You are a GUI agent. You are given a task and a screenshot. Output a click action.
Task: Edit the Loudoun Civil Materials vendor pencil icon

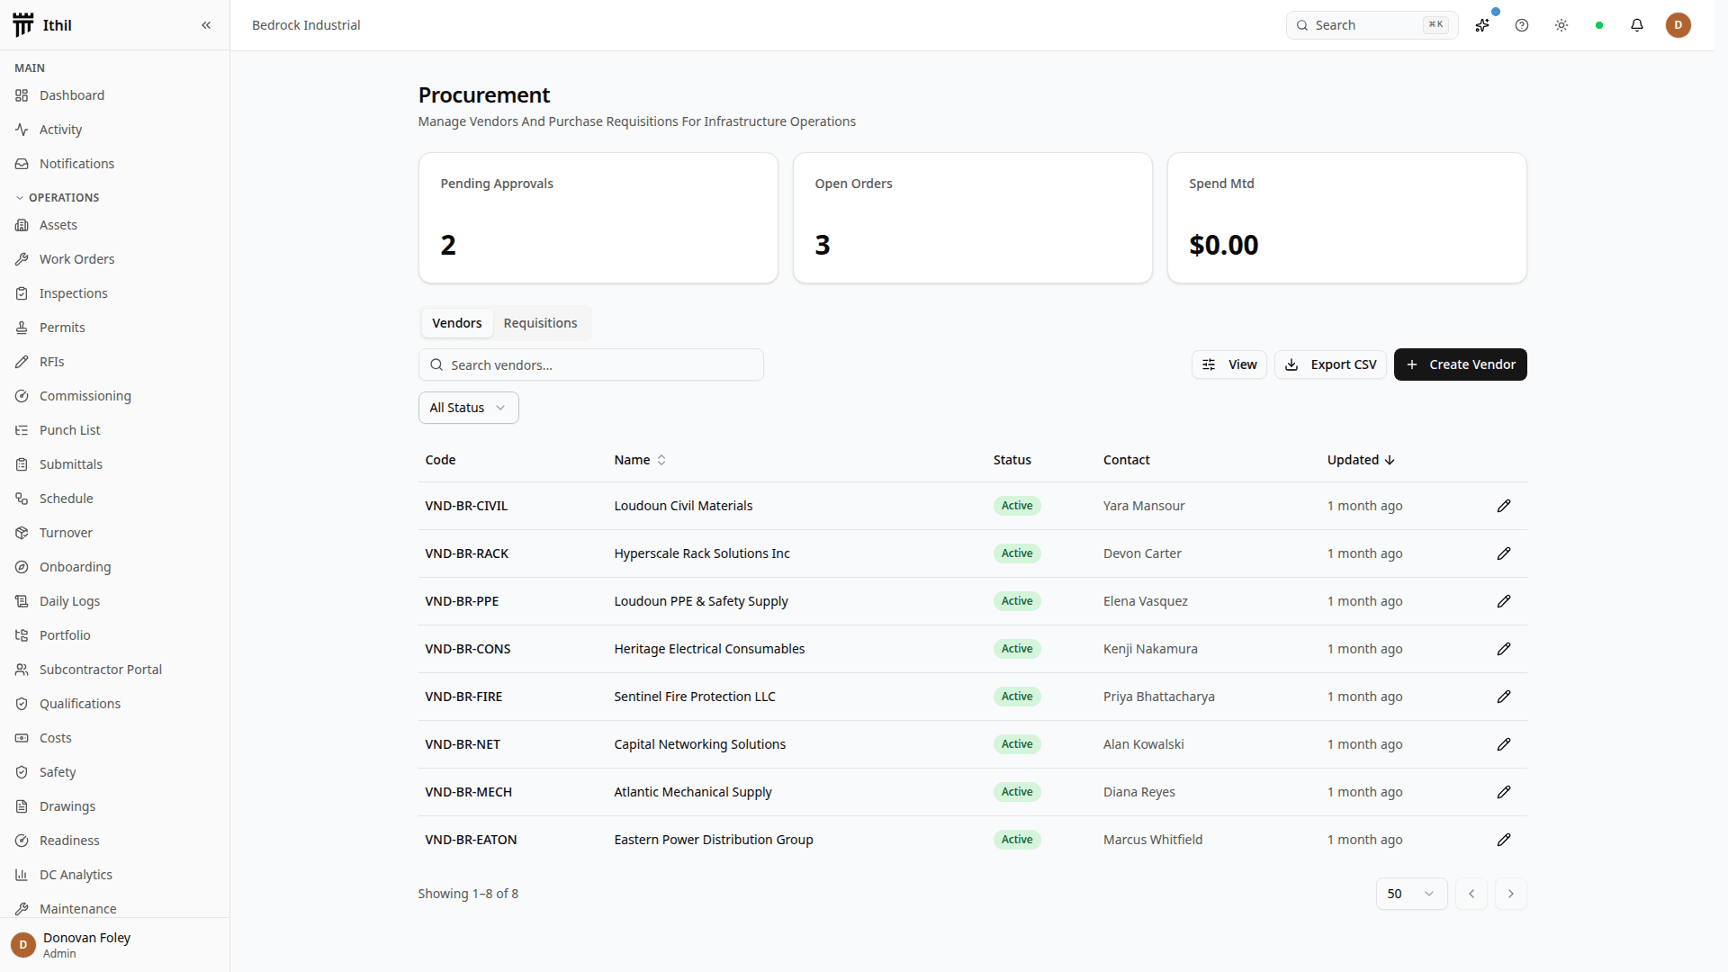(1504, 506)
